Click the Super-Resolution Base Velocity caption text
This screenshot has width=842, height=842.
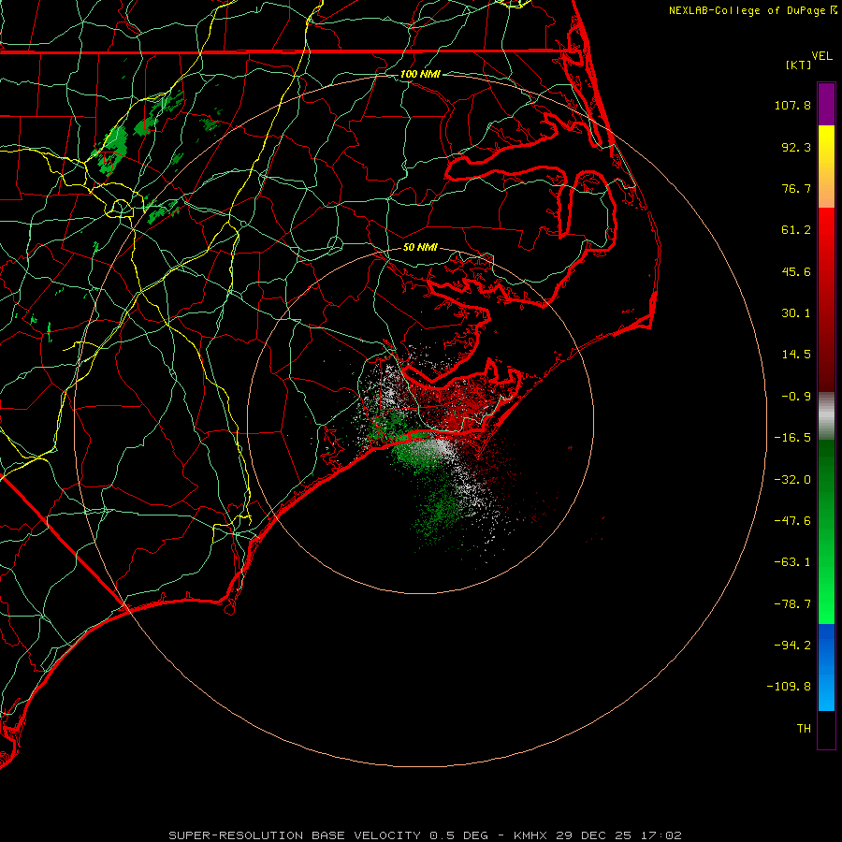(425, 835)
